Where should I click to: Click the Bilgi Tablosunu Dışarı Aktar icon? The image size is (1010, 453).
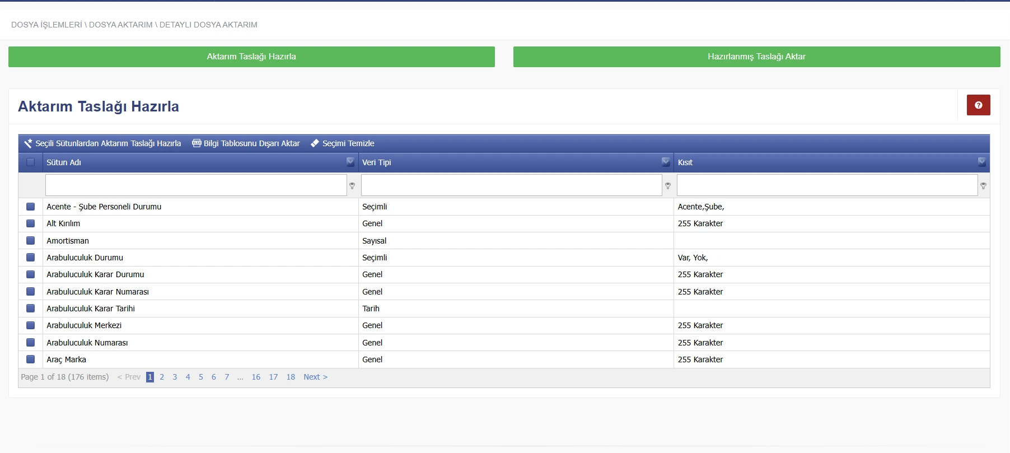click(x=197, y=143)
